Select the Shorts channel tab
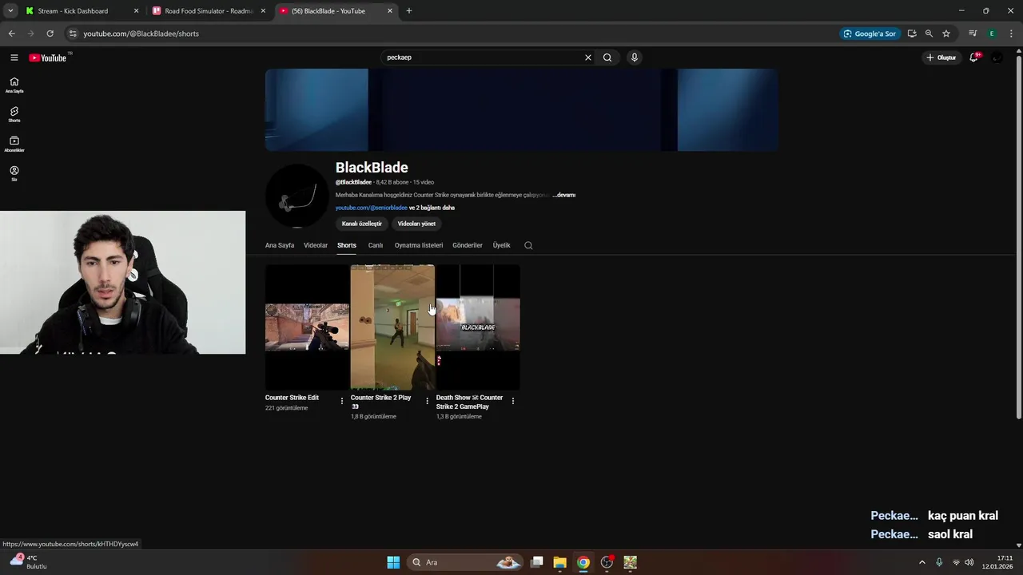1023x575 pixels. point(347,245)
